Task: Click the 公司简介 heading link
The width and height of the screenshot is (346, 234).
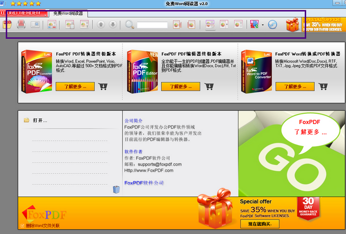Action: 133,121
